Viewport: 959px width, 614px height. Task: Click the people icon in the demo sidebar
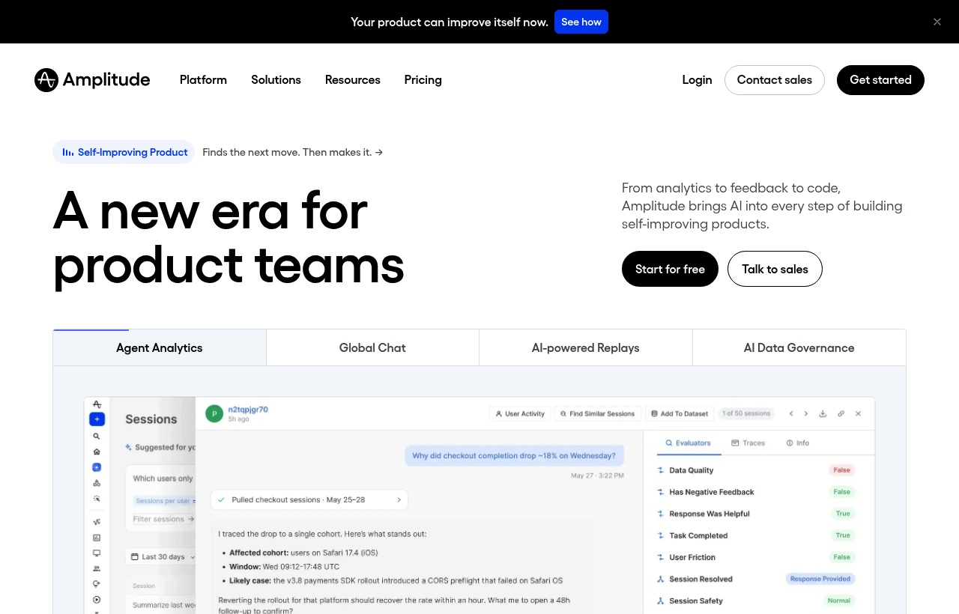tap(97, 568)
